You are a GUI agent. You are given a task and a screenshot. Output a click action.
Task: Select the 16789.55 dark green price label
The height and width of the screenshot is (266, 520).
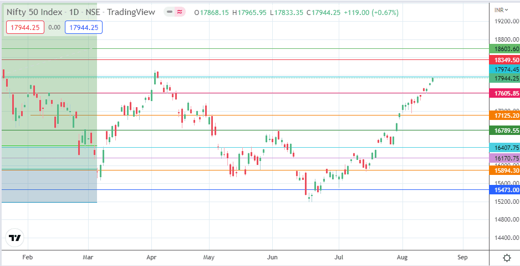[x=504, y=131]
